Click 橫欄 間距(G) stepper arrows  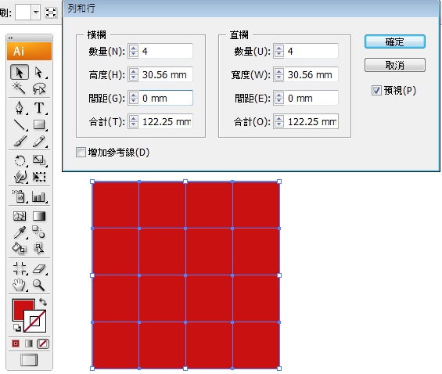coord(133,98)
